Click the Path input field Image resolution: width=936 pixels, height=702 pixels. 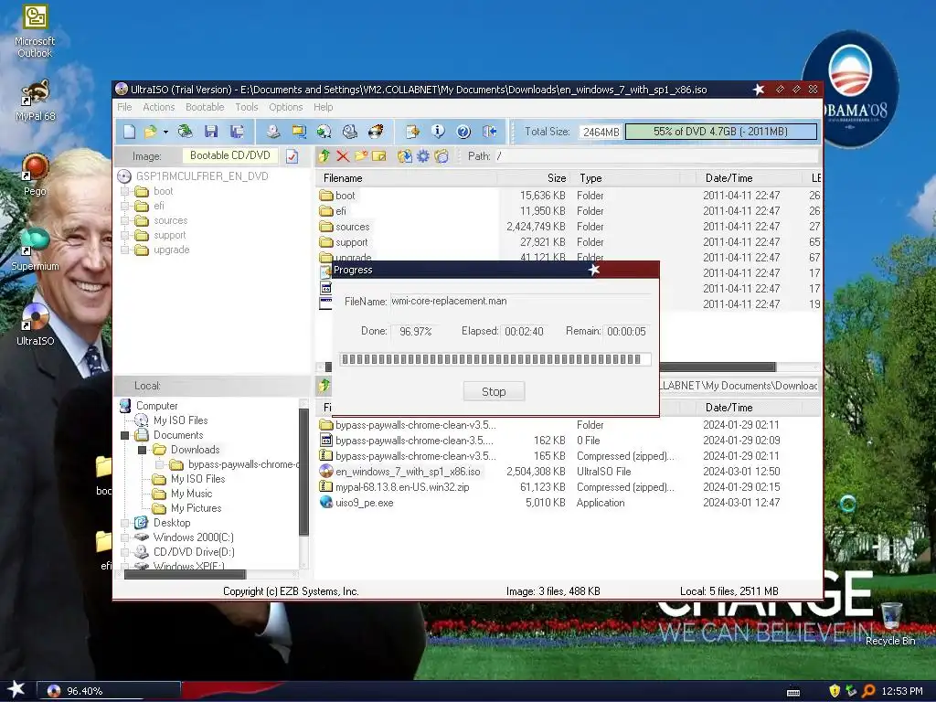click(x=656, y=155)
